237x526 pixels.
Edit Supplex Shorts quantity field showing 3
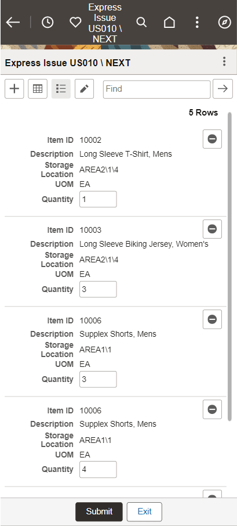pos(98,379)
